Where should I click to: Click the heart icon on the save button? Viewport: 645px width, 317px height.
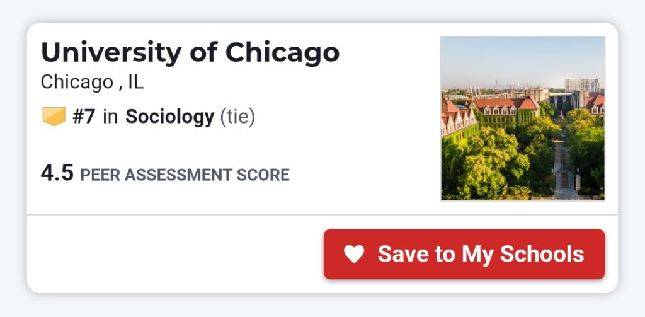(354, 255)
